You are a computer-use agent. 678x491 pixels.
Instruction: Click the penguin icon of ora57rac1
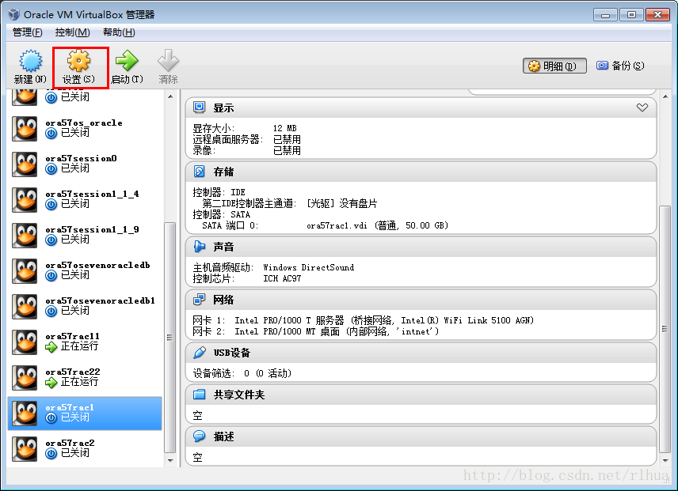click(25, 414)
